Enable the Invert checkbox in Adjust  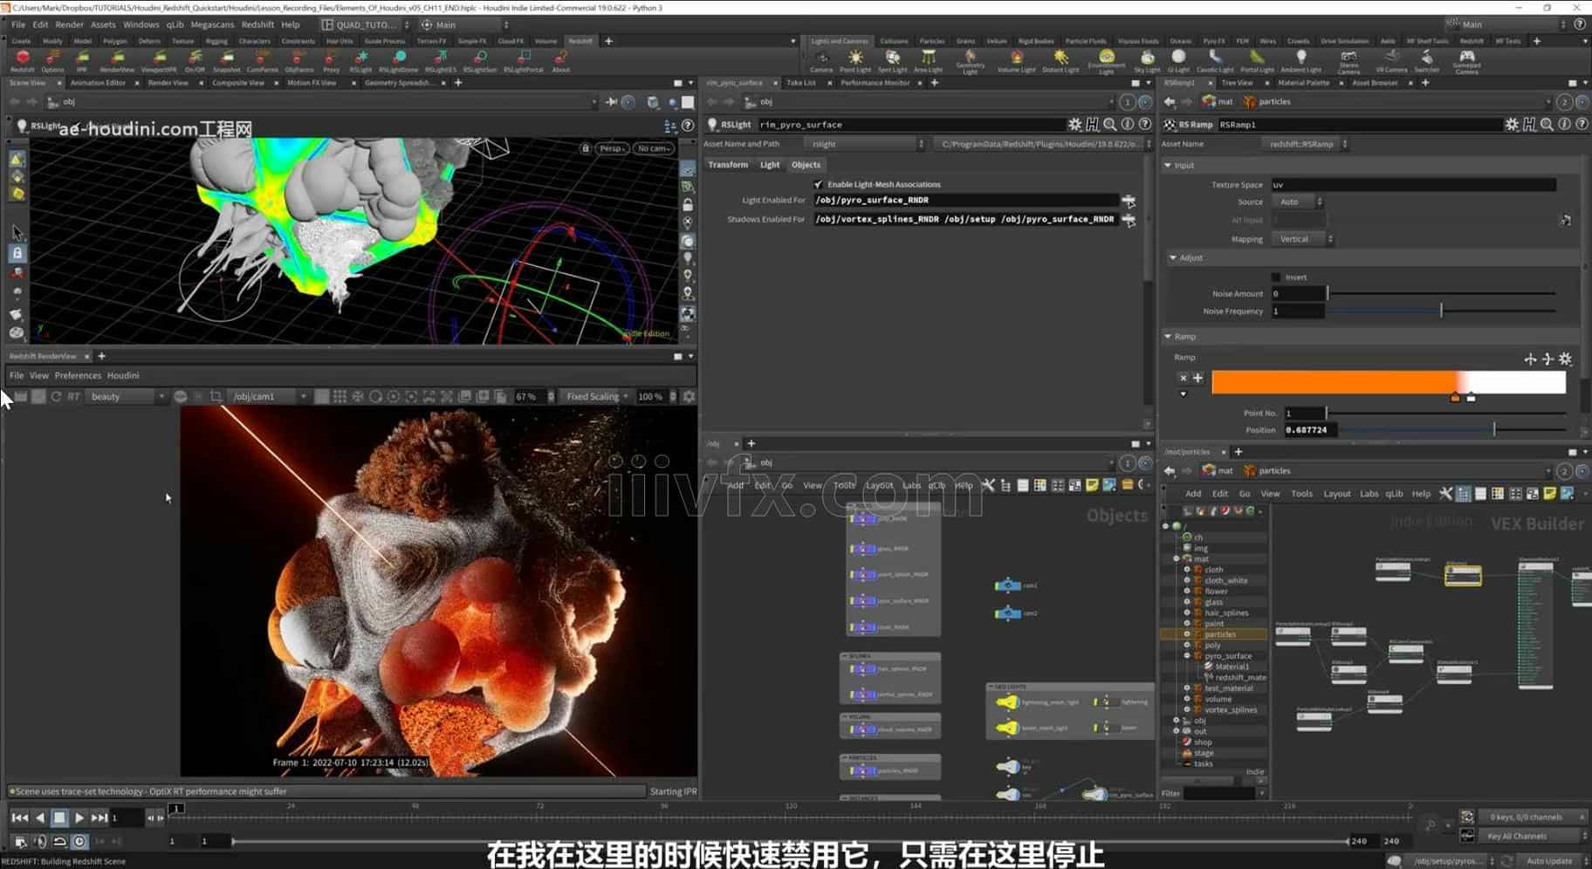pyautogui.click(x=1276, y=277)
